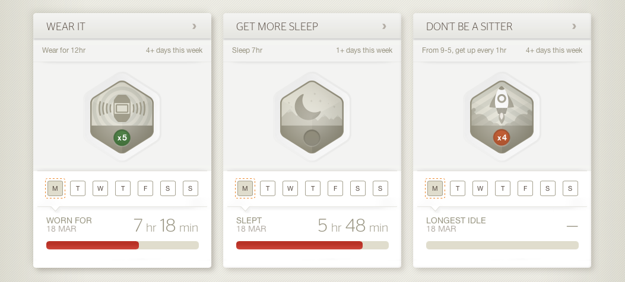This screenshot has height=282, width=625.
Task: Open the Wear It header title
Action: (66, 27)
